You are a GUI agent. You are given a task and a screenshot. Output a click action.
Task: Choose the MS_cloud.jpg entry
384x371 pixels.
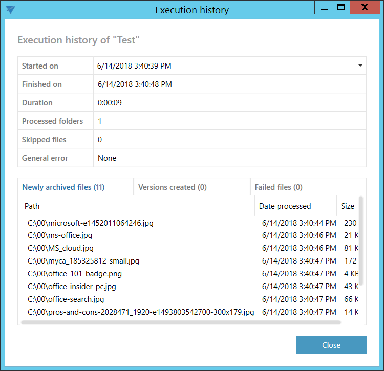(60, 248)
